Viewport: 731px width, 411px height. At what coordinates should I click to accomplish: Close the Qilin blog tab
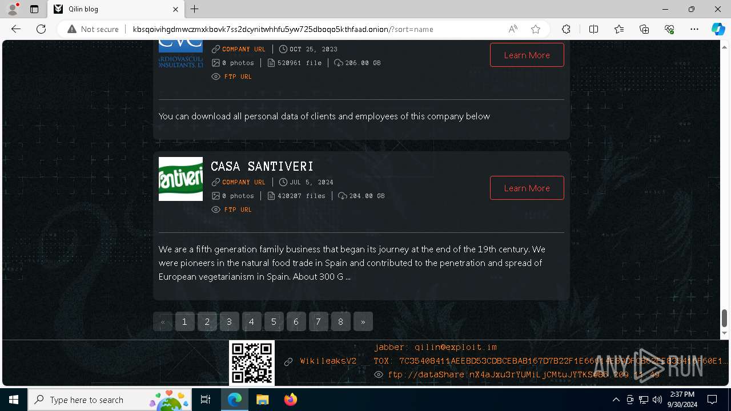coord(175,9)
